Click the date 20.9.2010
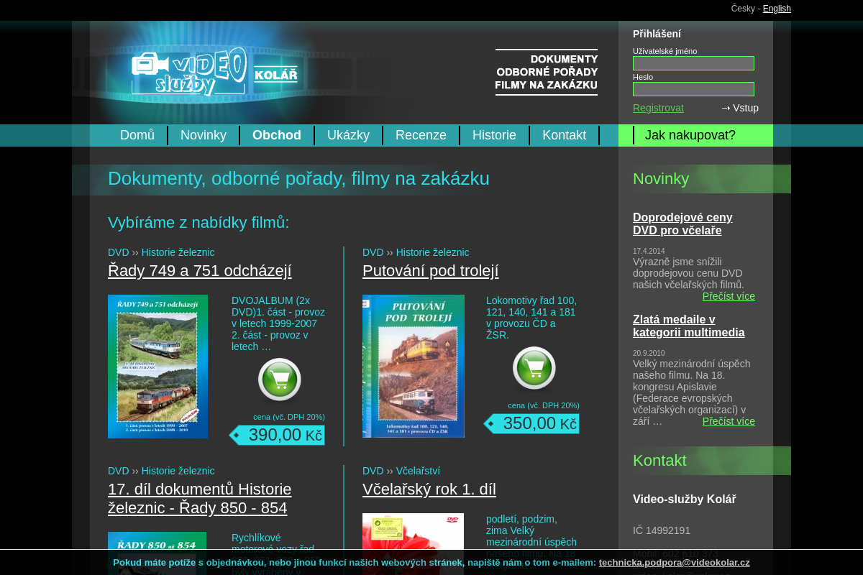 (649, 354)
